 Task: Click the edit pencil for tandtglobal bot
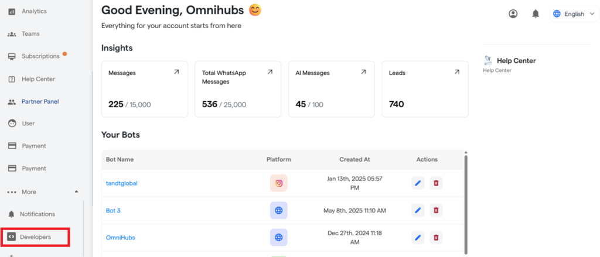click(418, 183)
